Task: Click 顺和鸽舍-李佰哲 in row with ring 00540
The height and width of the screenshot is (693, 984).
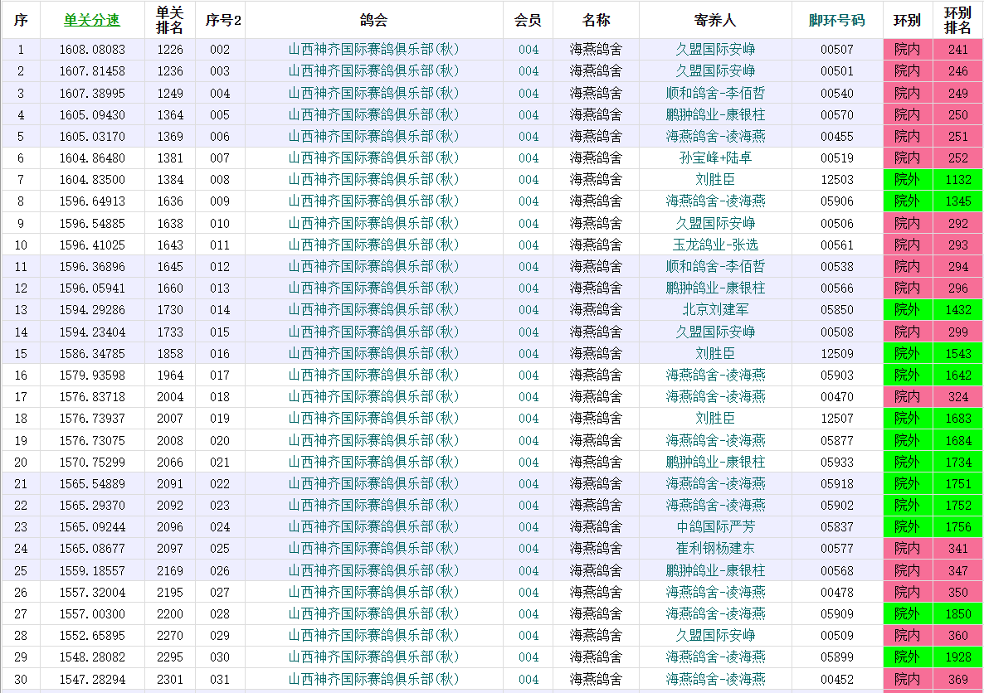Action: click(715, 94)
